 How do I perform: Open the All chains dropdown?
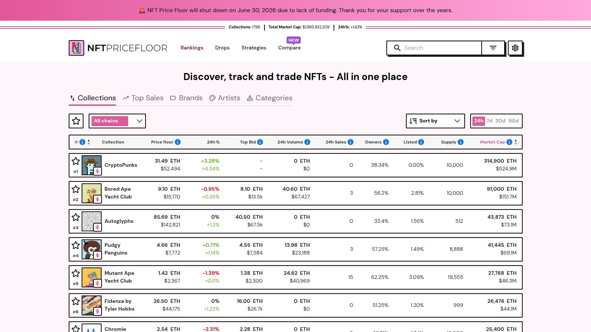(117, 121)
